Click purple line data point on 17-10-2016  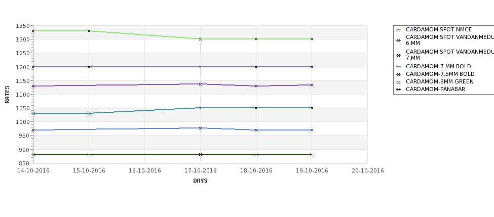(200, 84)
